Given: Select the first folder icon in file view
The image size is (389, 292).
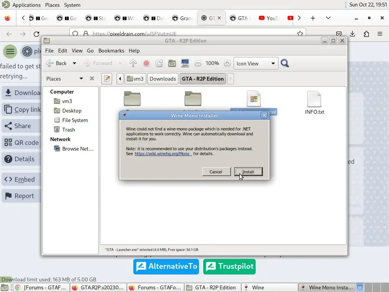Looking at the screenshot, I should [x=132, y=98].
